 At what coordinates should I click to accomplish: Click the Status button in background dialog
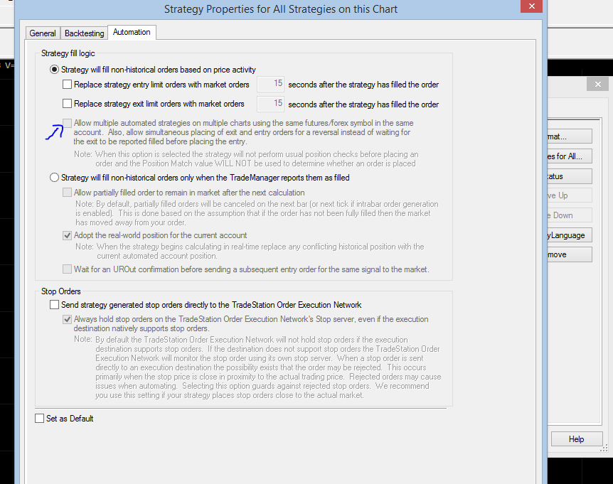point(570,176)
